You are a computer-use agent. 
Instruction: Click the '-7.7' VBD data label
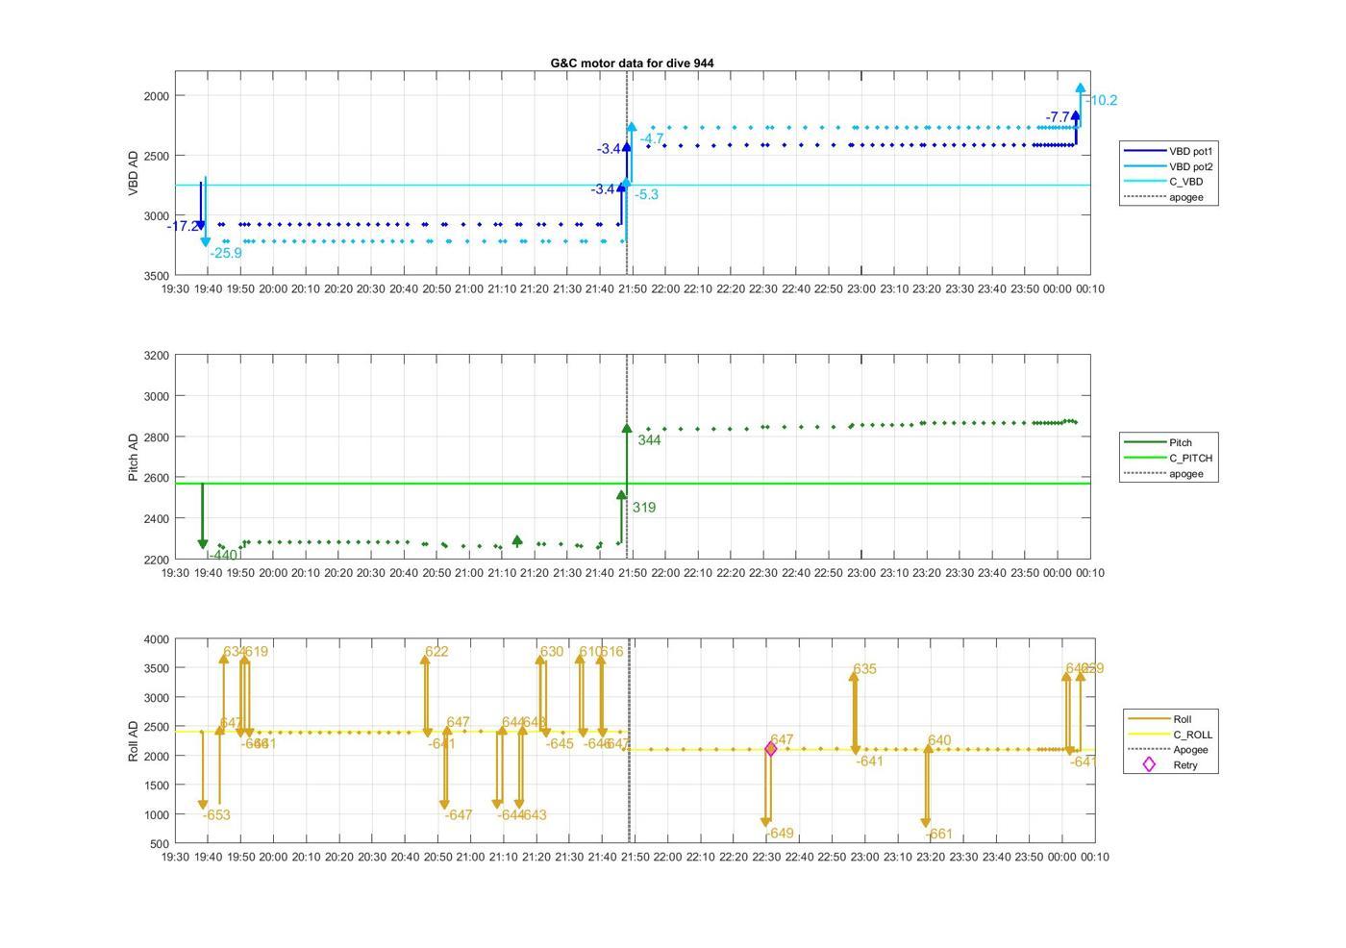[1059, 117]
